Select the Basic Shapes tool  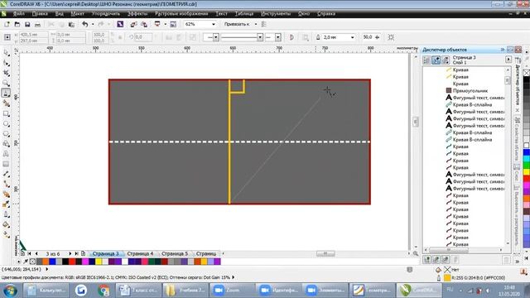(x=6, y=144)
